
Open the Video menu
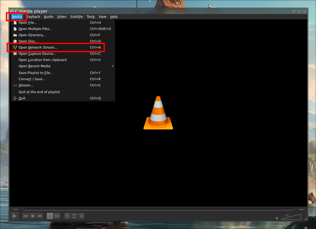[62, 17]
